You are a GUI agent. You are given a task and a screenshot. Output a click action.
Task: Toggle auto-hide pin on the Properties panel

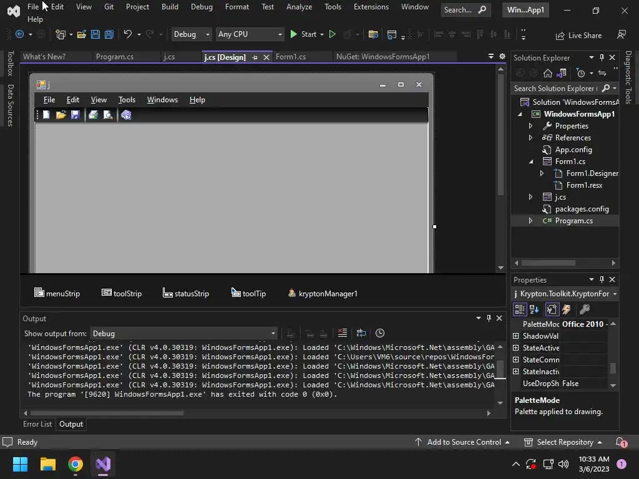pos(602,279)
